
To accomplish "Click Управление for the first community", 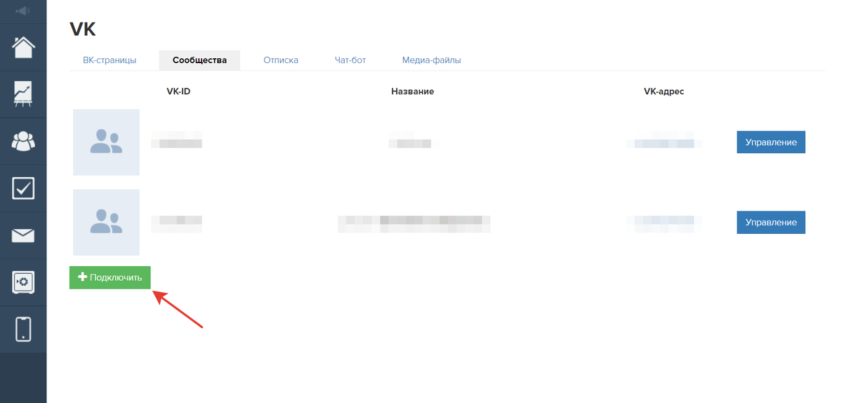I will click(771, 143).
